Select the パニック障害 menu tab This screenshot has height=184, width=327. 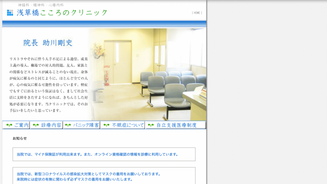[81, 125]
